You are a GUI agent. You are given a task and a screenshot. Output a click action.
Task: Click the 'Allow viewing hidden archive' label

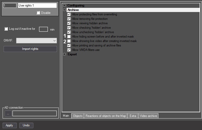click(90, 23)
